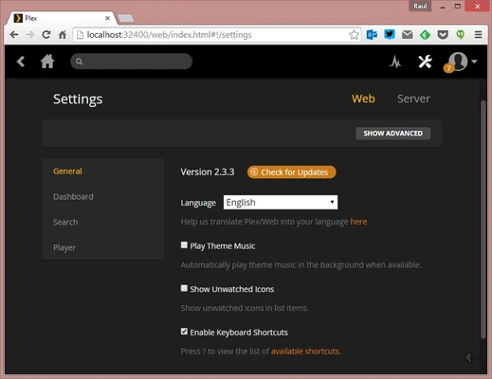Expand account dropdown arrow beside avatar

click(474, 62)
